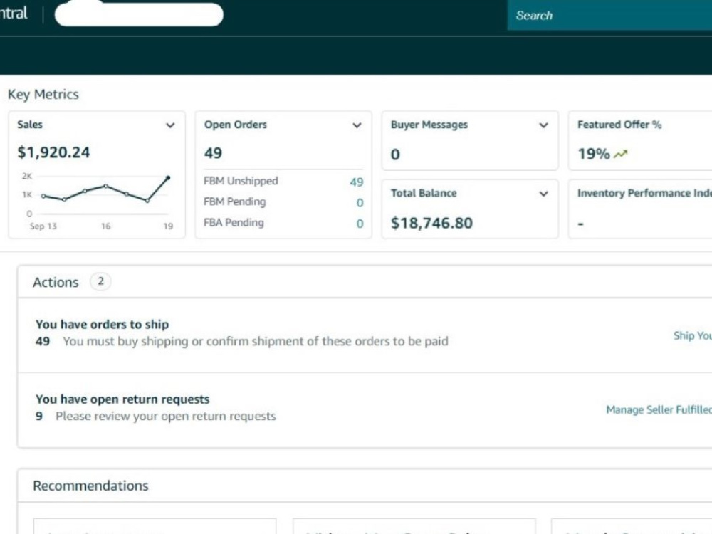Click 'Please review your open return requests' text

[166, 416]
